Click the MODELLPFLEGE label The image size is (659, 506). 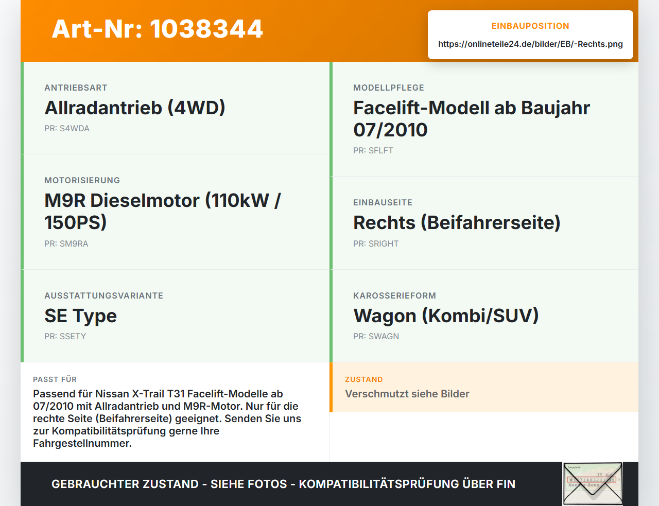(389, 88)
